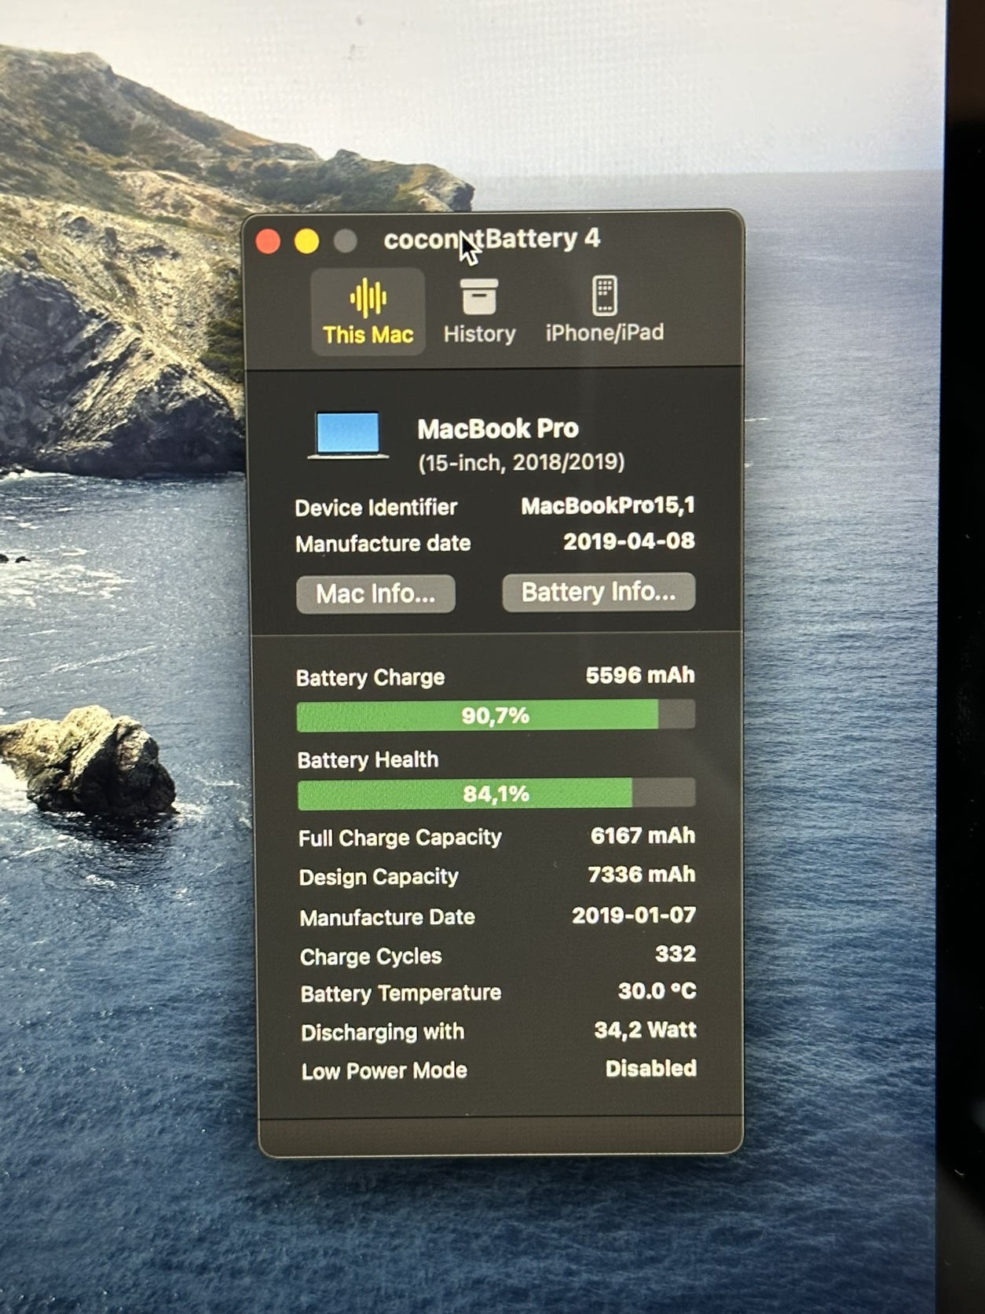Screen dimensions: 985x1314
Task: Select the 30.0 °C temperature value
Action: point(657,991)
